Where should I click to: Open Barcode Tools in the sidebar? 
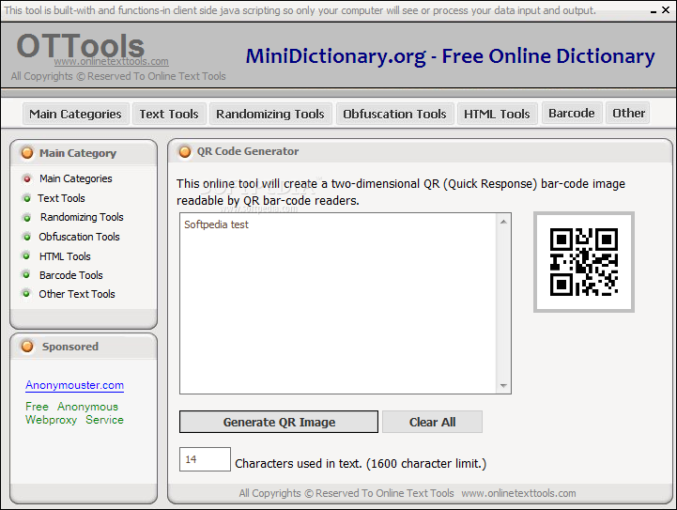(70, 275)
